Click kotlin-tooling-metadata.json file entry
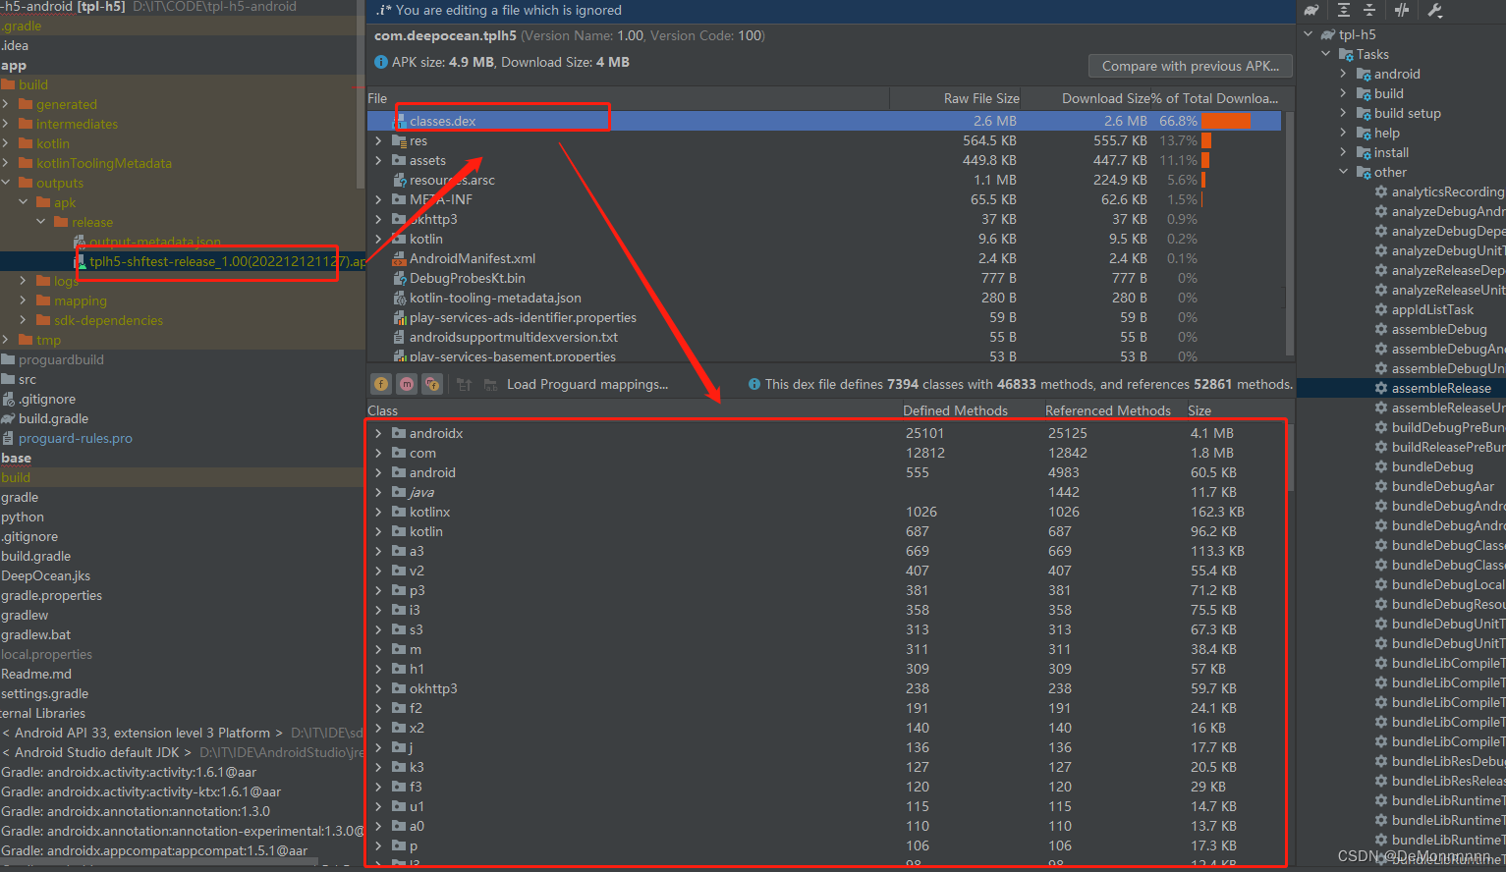1506x872 pixels. point(495,298)
